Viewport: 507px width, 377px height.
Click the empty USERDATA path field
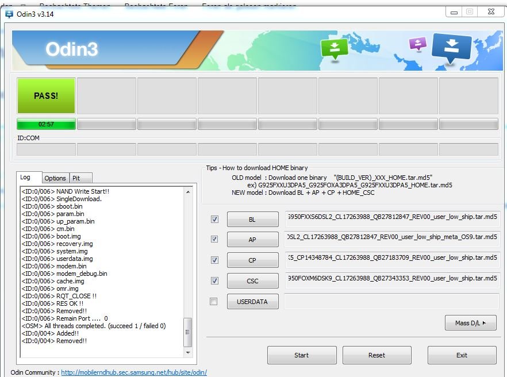(x=392, y=301)
